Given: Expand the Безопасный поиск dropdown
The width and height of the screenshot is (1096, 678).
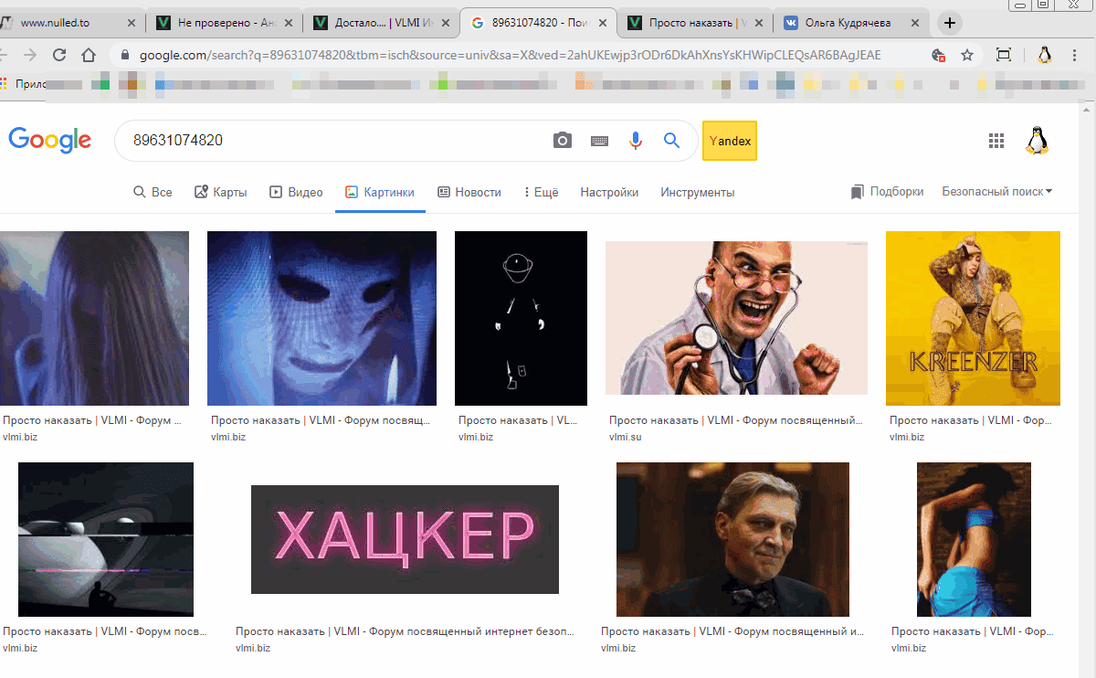Looking at the screenshot, I should (x=997, y=192).
